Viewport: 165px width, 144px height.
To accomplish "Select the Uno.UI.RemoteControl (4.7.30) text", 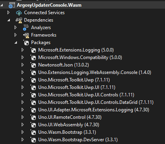I will click(x=70, y=117).
